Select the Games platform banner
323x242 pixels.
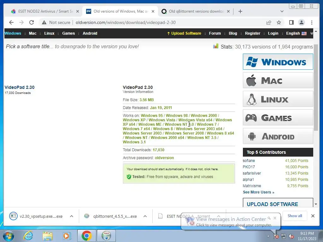[x=278, y=118]
